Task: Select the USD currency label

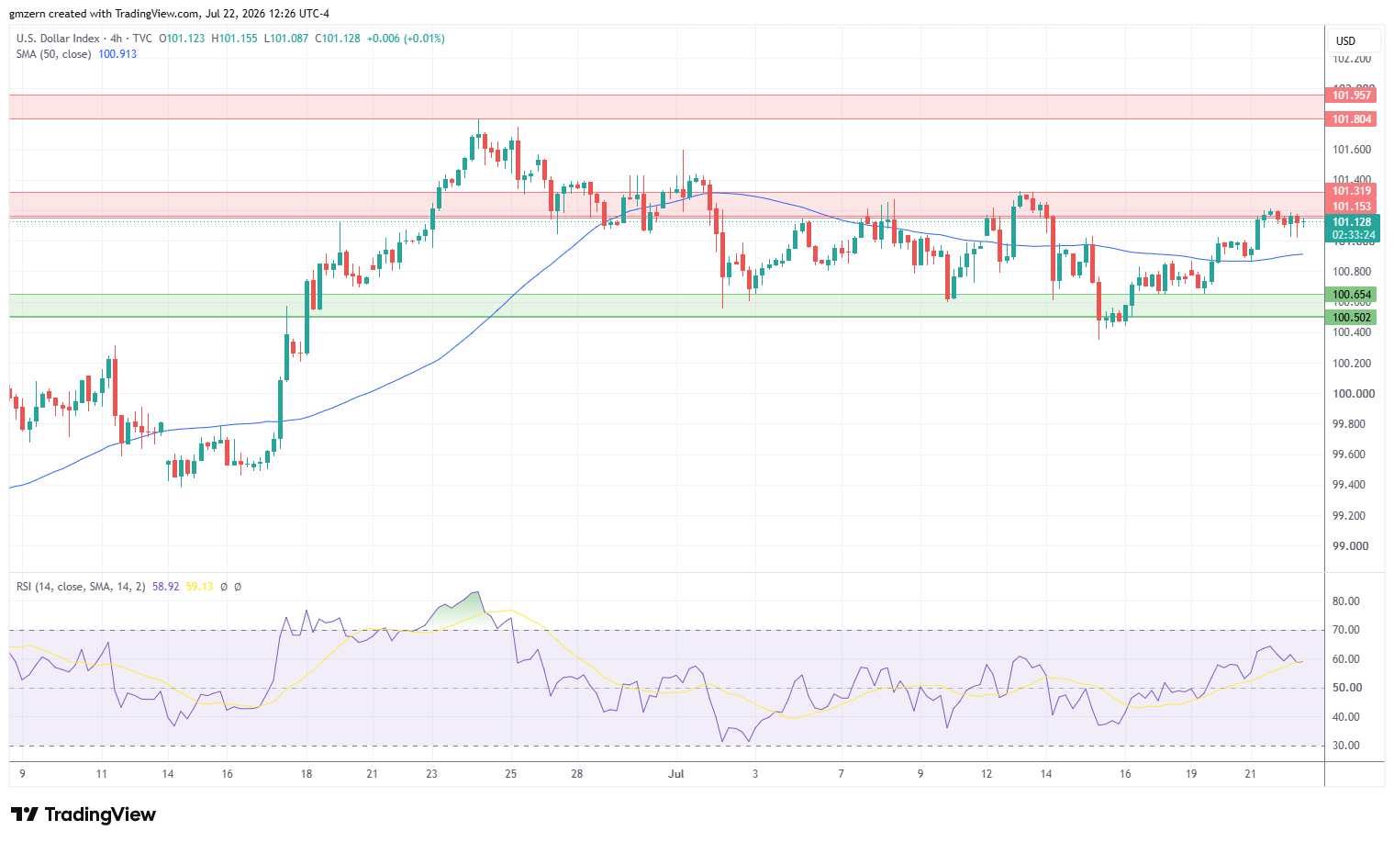Action: 1345,41
